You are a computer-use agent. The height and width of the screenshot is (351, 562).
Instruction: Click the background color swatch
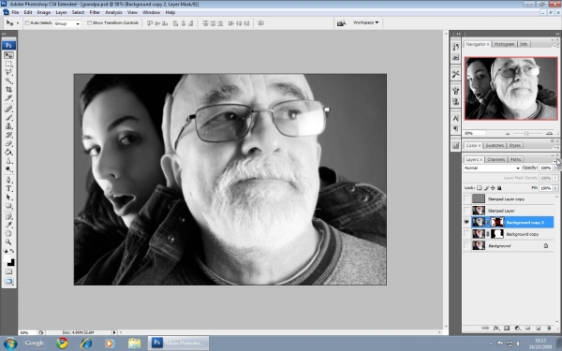coord(11,263)
